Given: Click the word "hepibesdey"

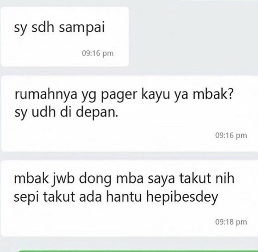Looking at the screenshot, I should point(182,197).
